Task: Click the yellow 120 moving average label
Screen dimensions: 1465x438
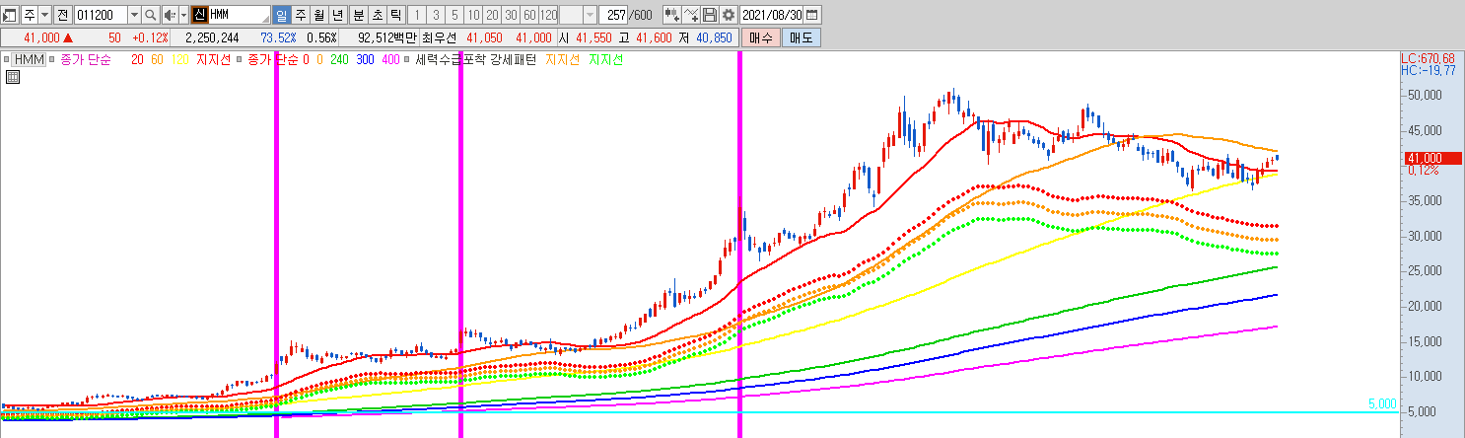Action: tap(179, 60)
